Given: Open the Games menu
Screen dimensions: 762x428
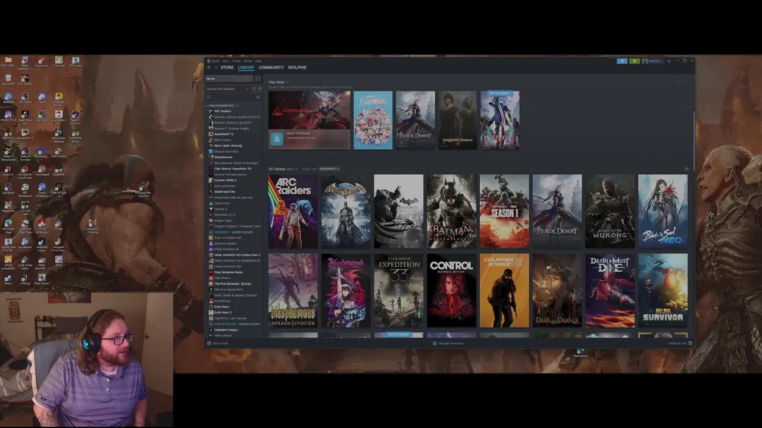Looking at the screenshot, I should (248, 61).
